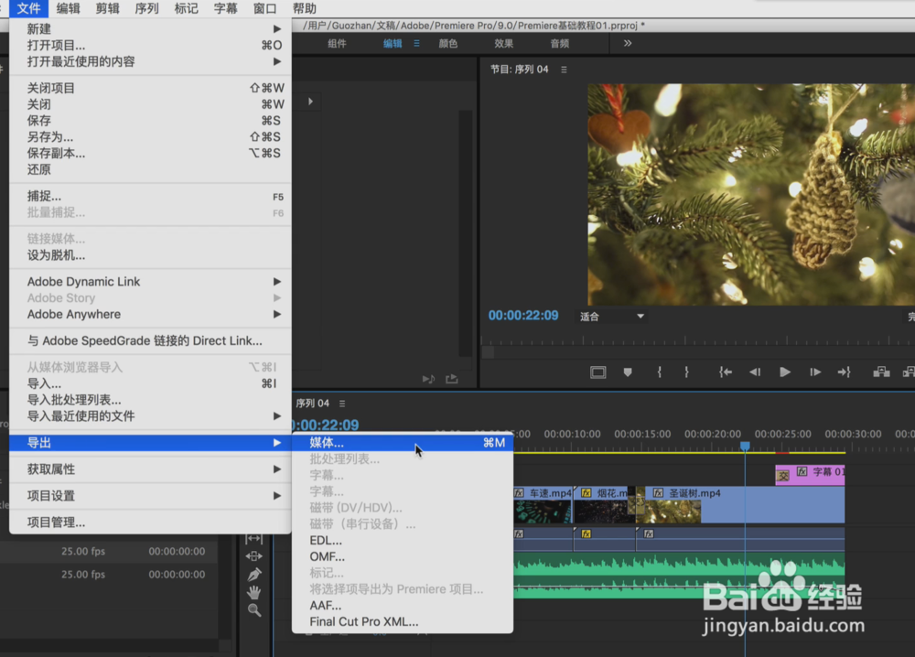915x657 pixels.
Task: Select 项目管理... menu item
Action: [x=150, y=522]
